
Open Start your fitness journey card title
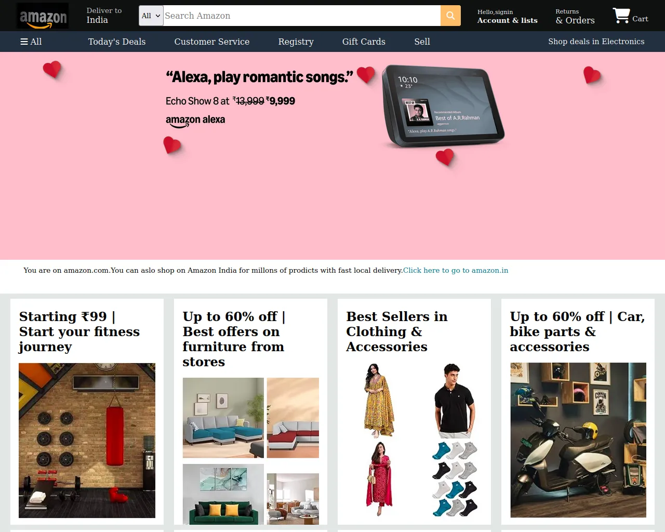[x=79, y=331]
